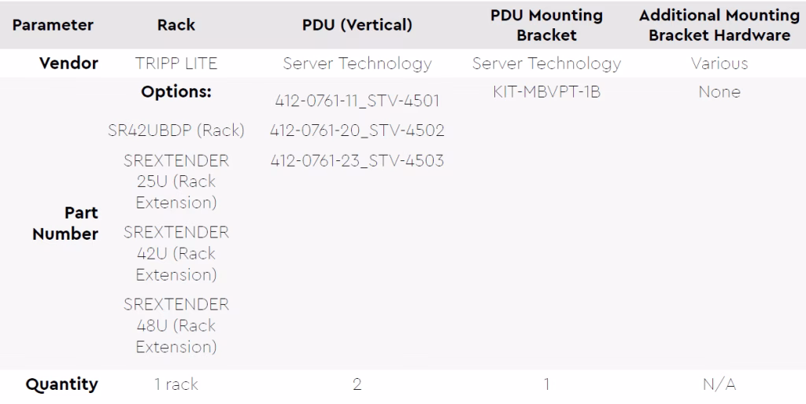Click Server Technology under PDU Mounting Bracket
The width and height of the screenshot is (806, 404).
tap(546, 63)
